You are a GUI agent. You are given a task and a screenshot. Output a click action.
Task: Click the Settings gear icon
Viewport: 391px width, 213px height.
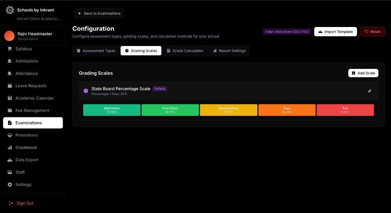tap(10, 184)
